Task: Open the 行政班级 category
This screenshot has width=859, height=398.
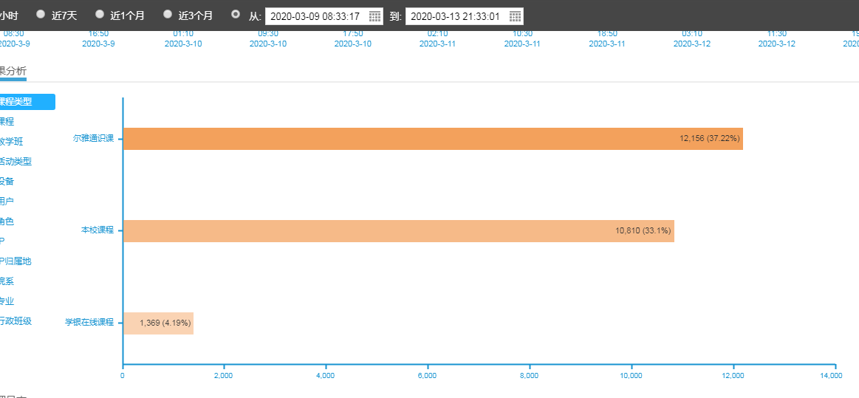Action: [16, 321]
